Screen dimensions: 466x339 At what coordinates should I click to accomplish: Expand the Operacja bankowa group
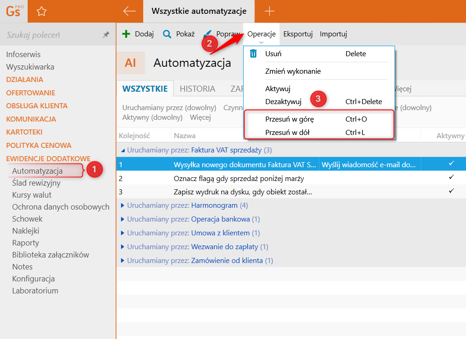click(122, 219)
